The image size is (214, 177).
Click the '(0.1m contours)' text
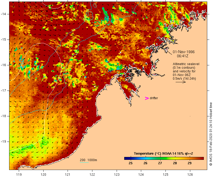(184, 68)
